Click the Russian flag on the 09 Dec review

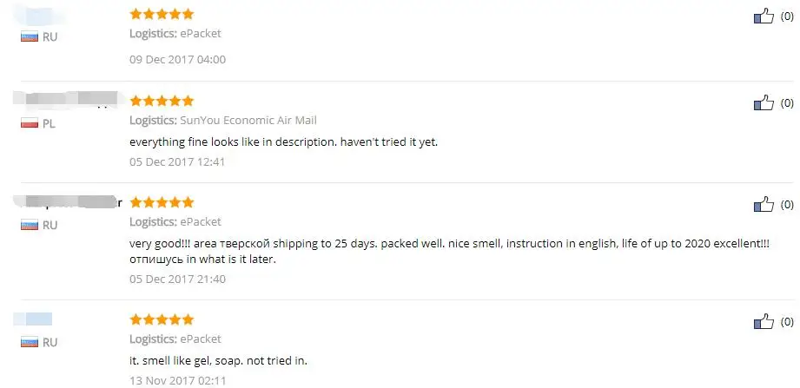coord(30,36)
